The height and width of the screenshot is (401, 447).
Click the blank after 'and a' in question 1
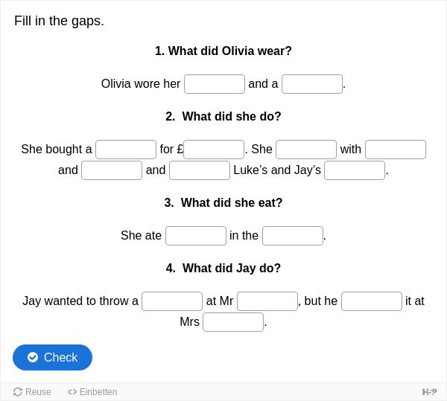312,84
